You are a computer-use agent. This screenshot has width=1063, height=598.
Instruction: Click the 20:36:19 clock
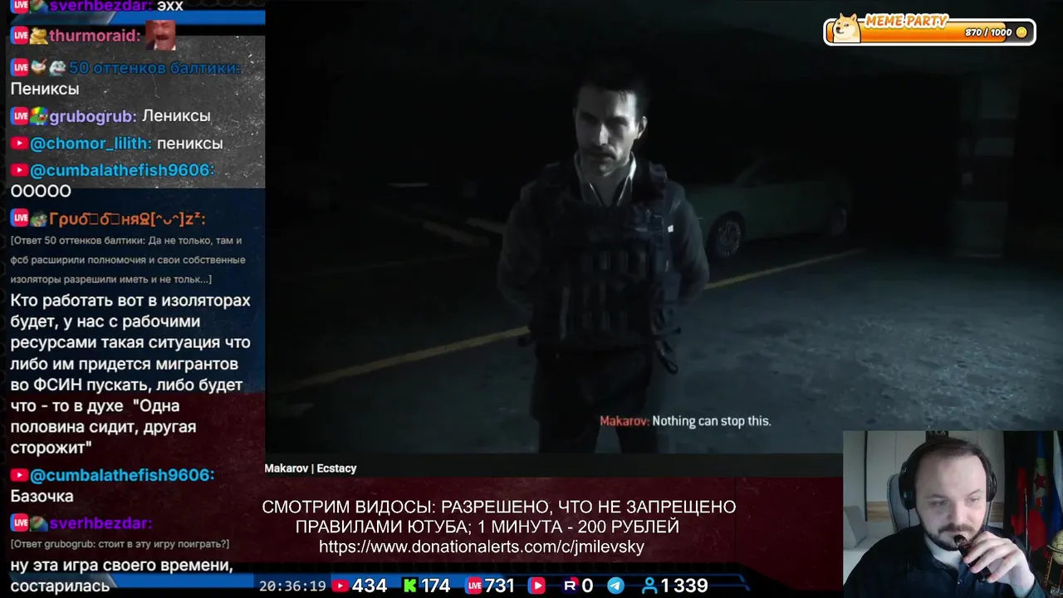(x=292, y=586)
